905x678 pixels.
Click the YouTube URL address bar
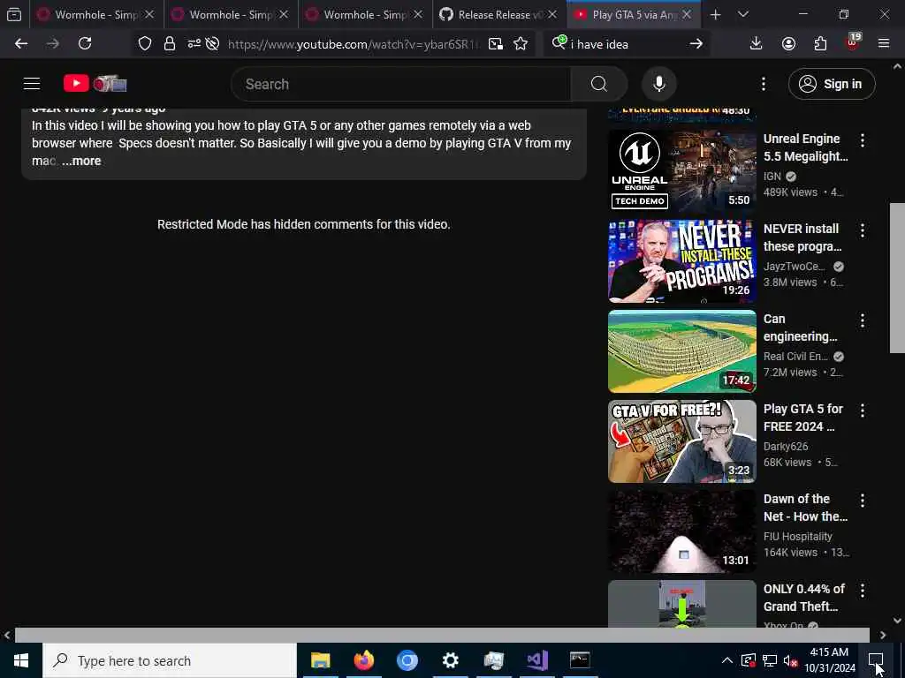click(x=354, y=44)
